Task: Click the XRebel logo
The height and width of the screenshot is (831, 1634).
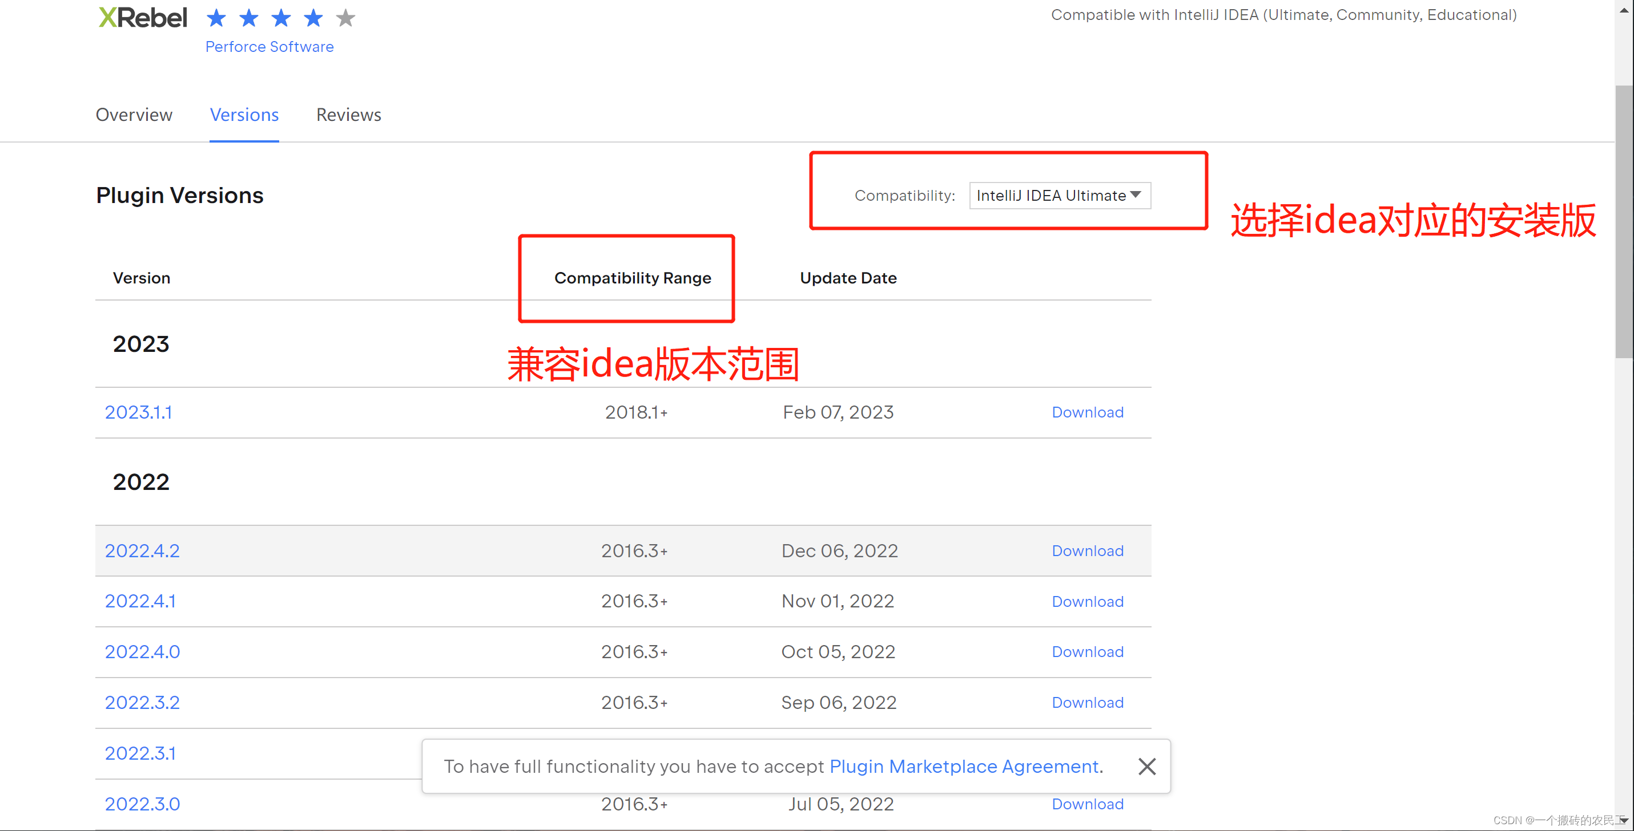Action: click(x=143, y=18)
